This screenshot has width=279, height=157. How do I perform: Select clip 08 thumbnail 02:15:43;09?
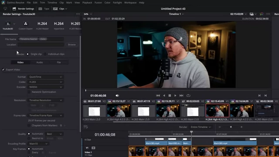218,110
